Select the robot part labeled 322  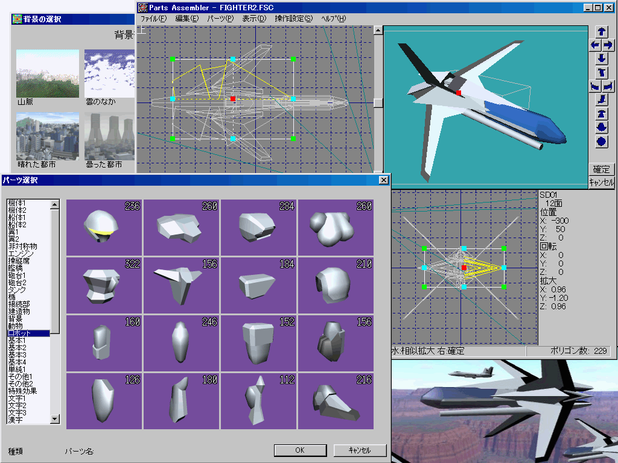pyautogui.click(x=104, y=285)
